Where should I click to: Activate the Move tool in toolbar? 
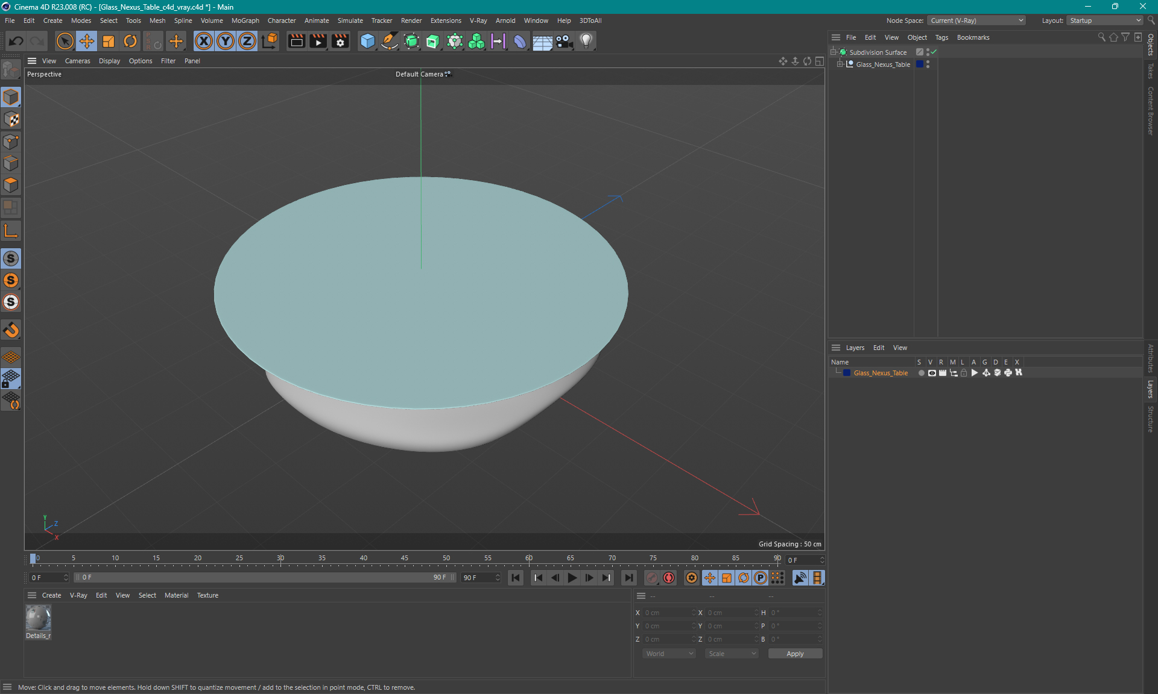point(87,41)
